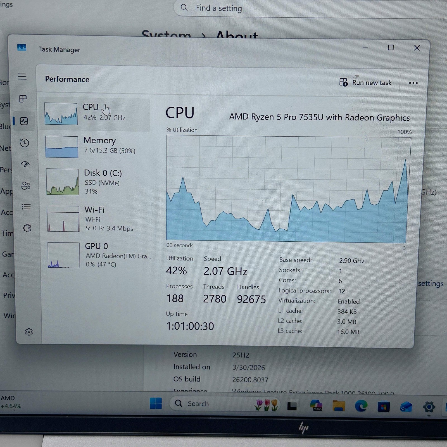Click Run new task button
This screenshot has height=447, width=447.
point(365,82)
